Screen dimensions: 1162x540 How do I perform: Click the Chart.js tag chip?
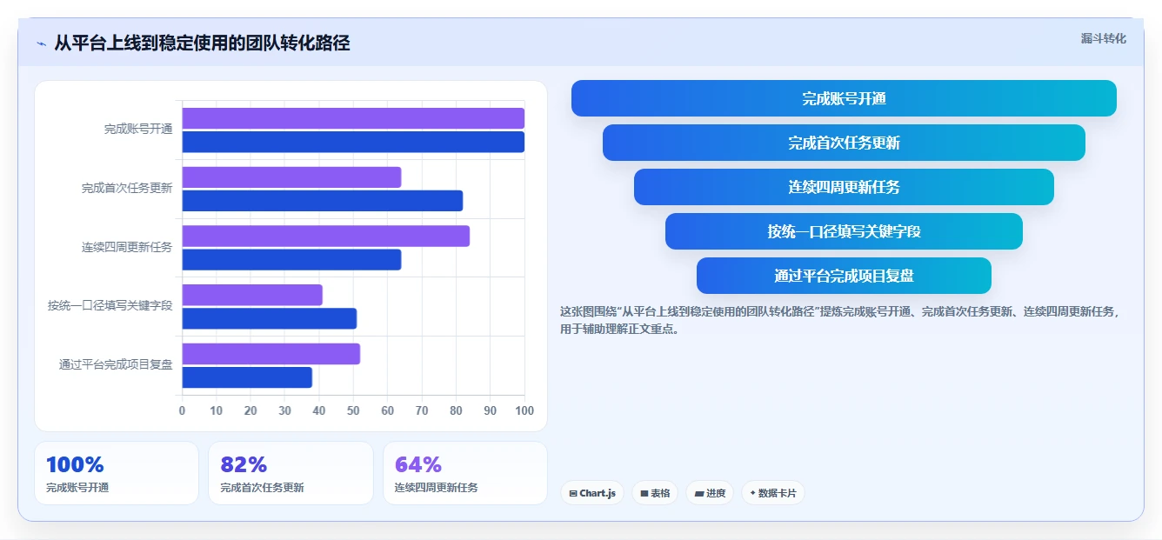point(591,493)
